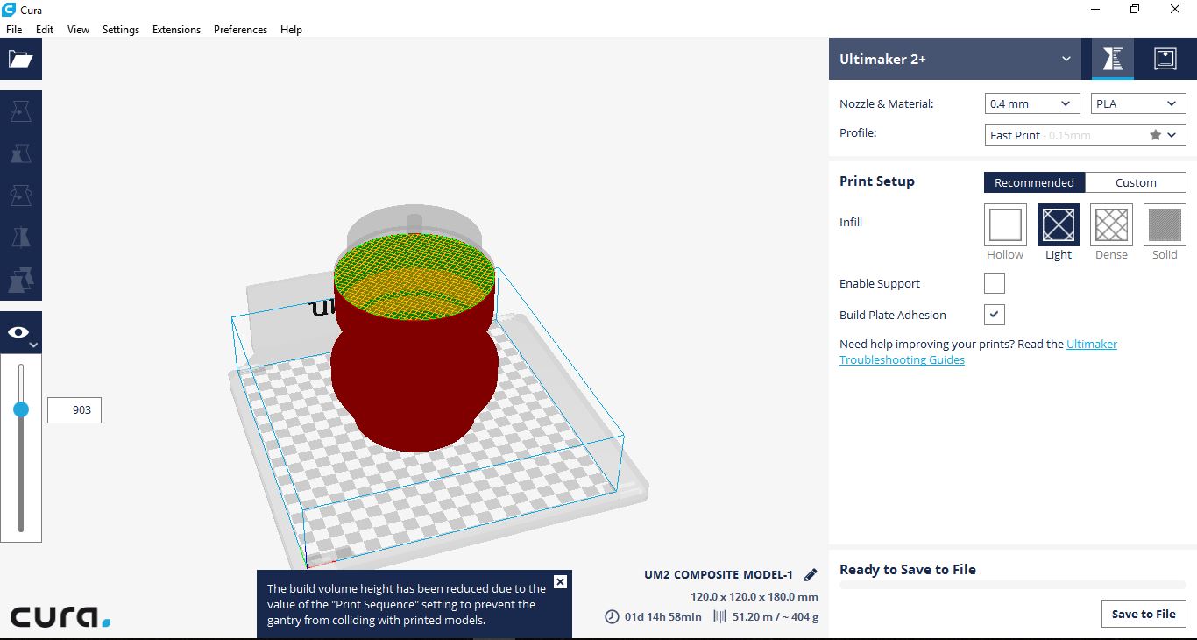Image resolution: width=1197 pixels, height=640 pixels.
Task: Click the Nozzle & Material label
Action: [x=886, y=103]
